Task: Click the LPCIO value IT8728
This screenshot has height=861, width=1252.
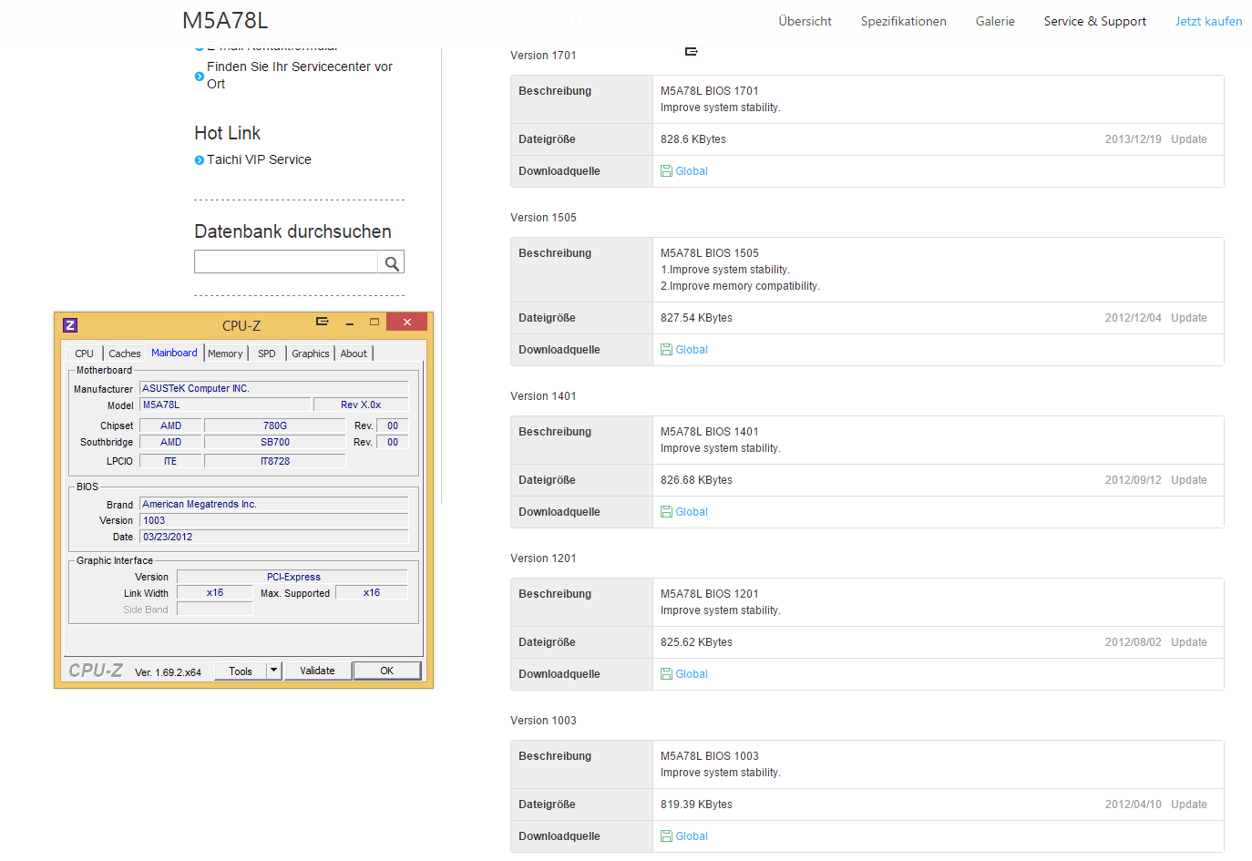Action: click(275, 461)
